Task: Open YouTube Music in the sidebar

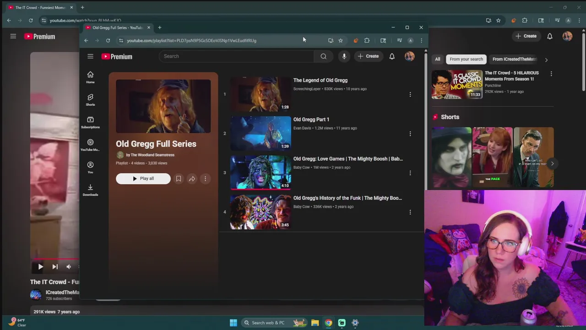Action: [x=90, y=144]
